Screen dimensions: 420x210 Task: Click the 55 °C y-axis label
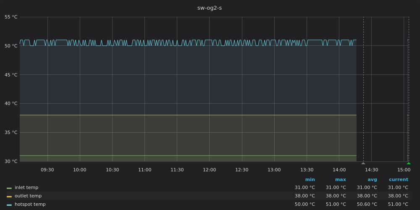click(x=11, y=17)
